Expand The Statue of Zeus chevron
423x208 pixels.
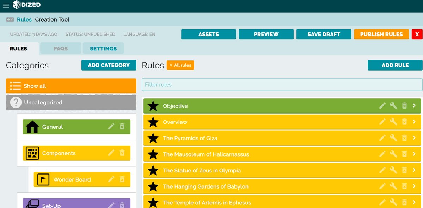(415, 170)
